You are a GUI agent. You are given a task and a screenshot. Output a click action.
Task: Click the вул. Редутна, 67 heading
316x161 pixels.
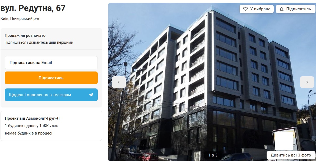pos(33,8)
